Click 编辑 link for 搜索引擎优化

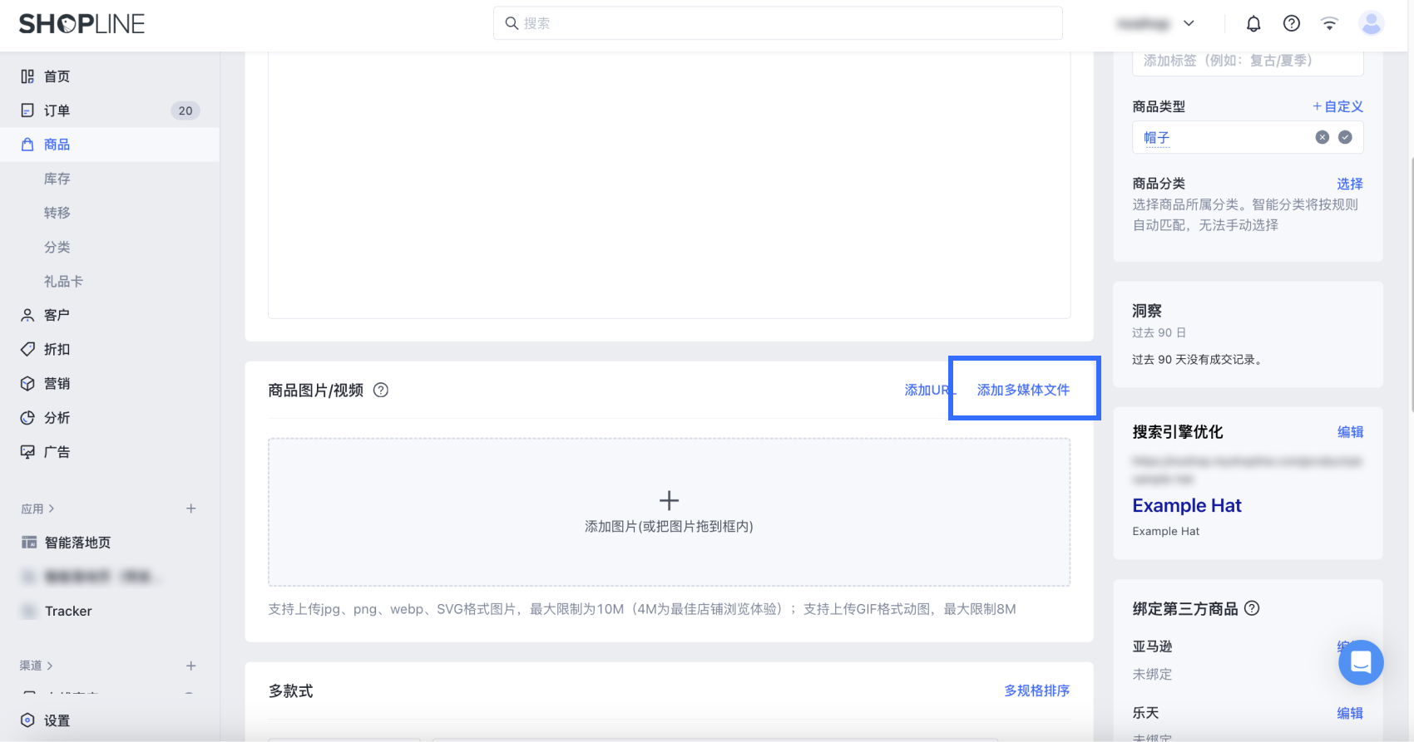(x=1349, y=432)
